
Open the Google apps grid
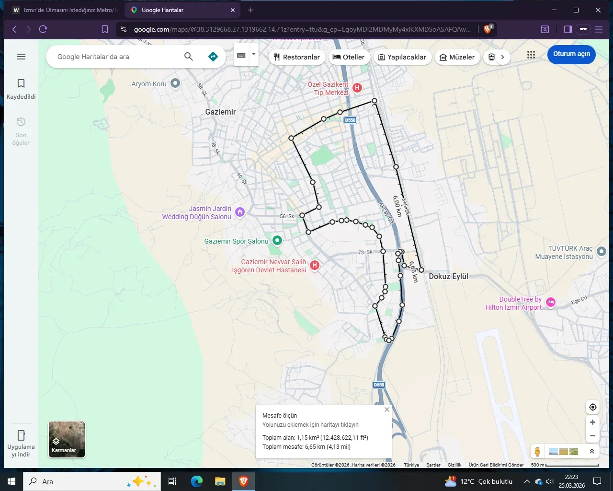point(531,55)
